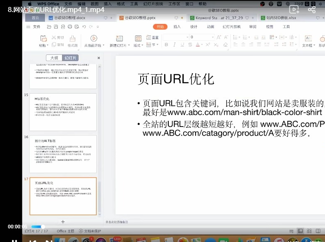Go to the Home (首页) tab
The image size is (325, 242).
coord(35,18)
